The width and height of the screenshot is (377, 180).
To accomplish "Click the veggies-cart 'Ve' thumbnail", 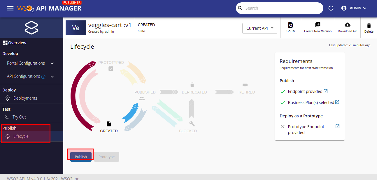I will (x=76, y=28).
